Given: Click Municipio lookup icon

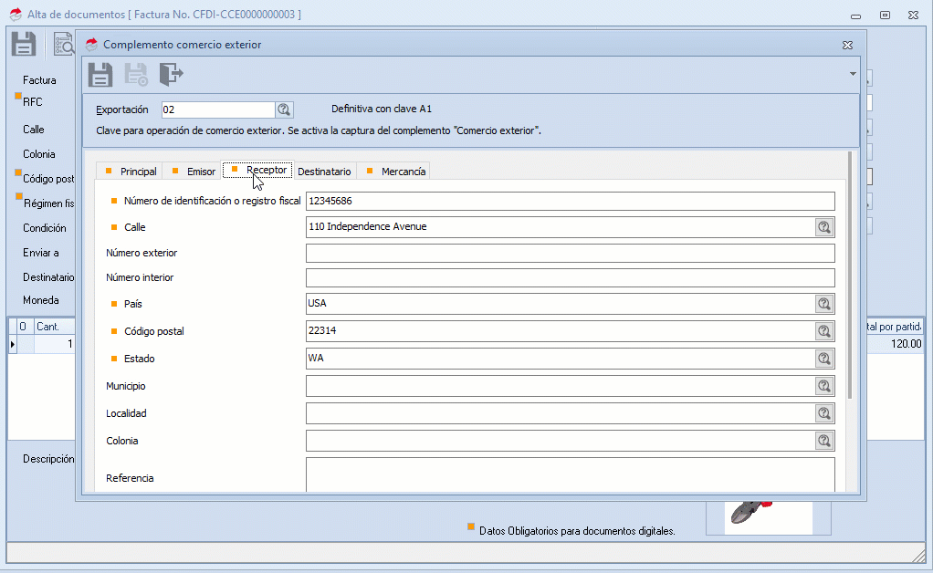Looking at the screenshot, I should click(x=824, y=386).
